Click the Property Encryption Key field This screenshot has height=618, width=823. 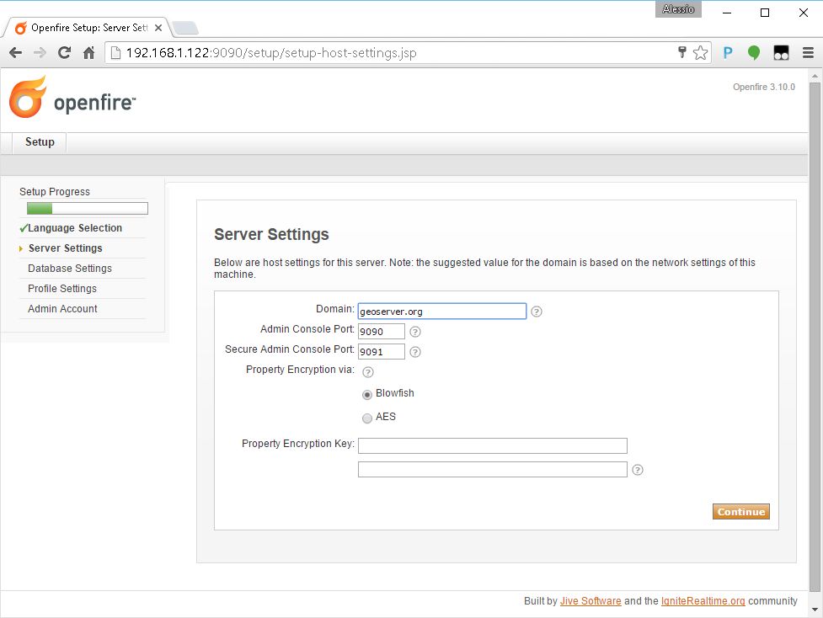(x=492, y=445)
